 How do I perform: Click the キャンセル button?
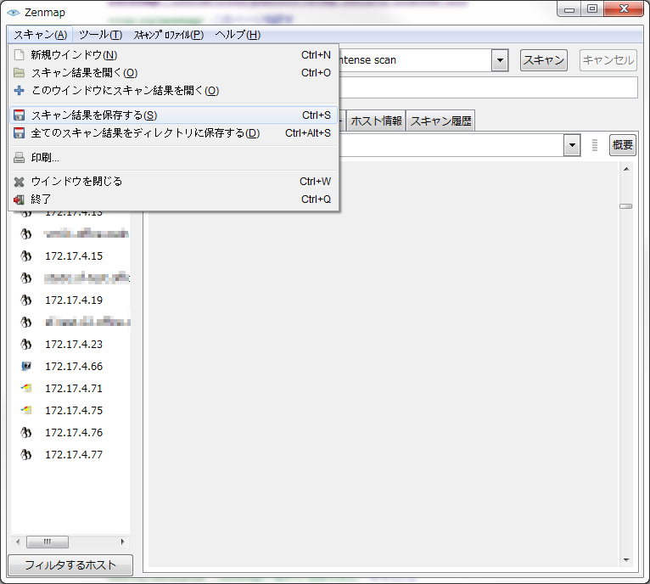click(x=608, y=60)
